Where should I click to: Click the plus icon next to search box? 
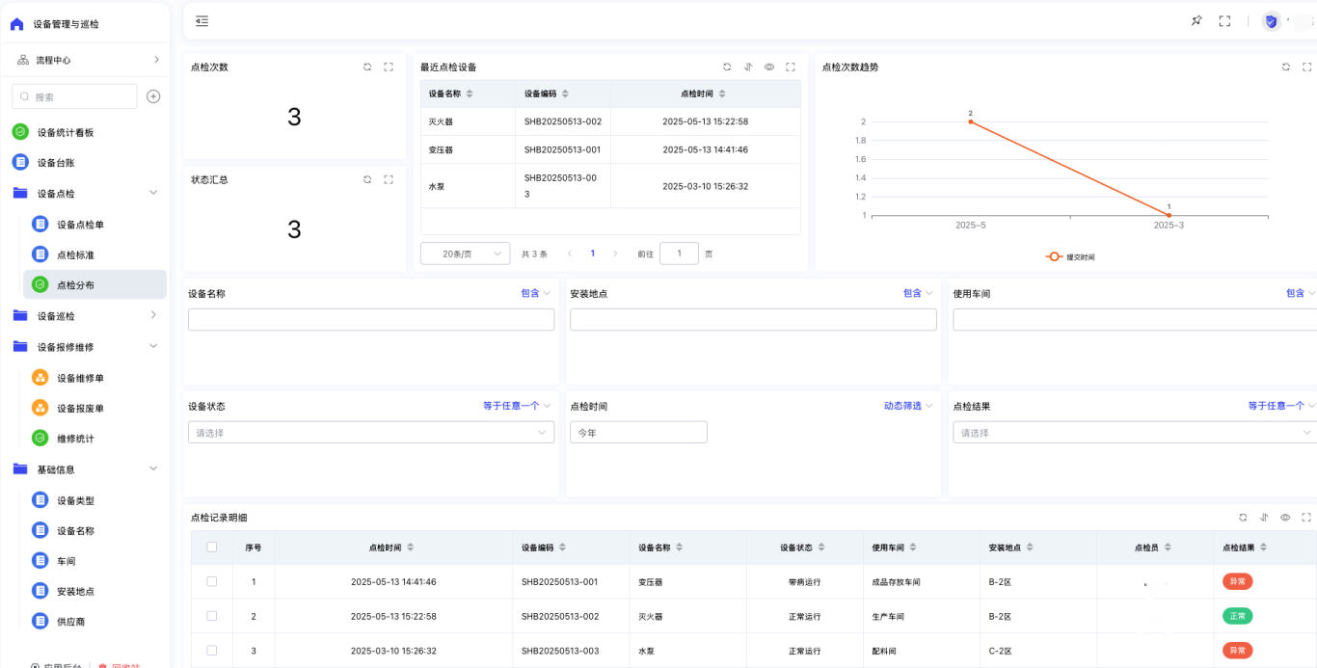click(153, 96)
